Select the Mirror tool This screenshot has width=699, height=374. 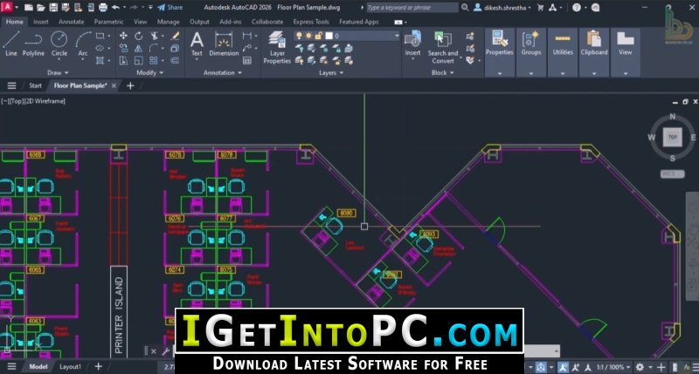[x=139, y=48]
